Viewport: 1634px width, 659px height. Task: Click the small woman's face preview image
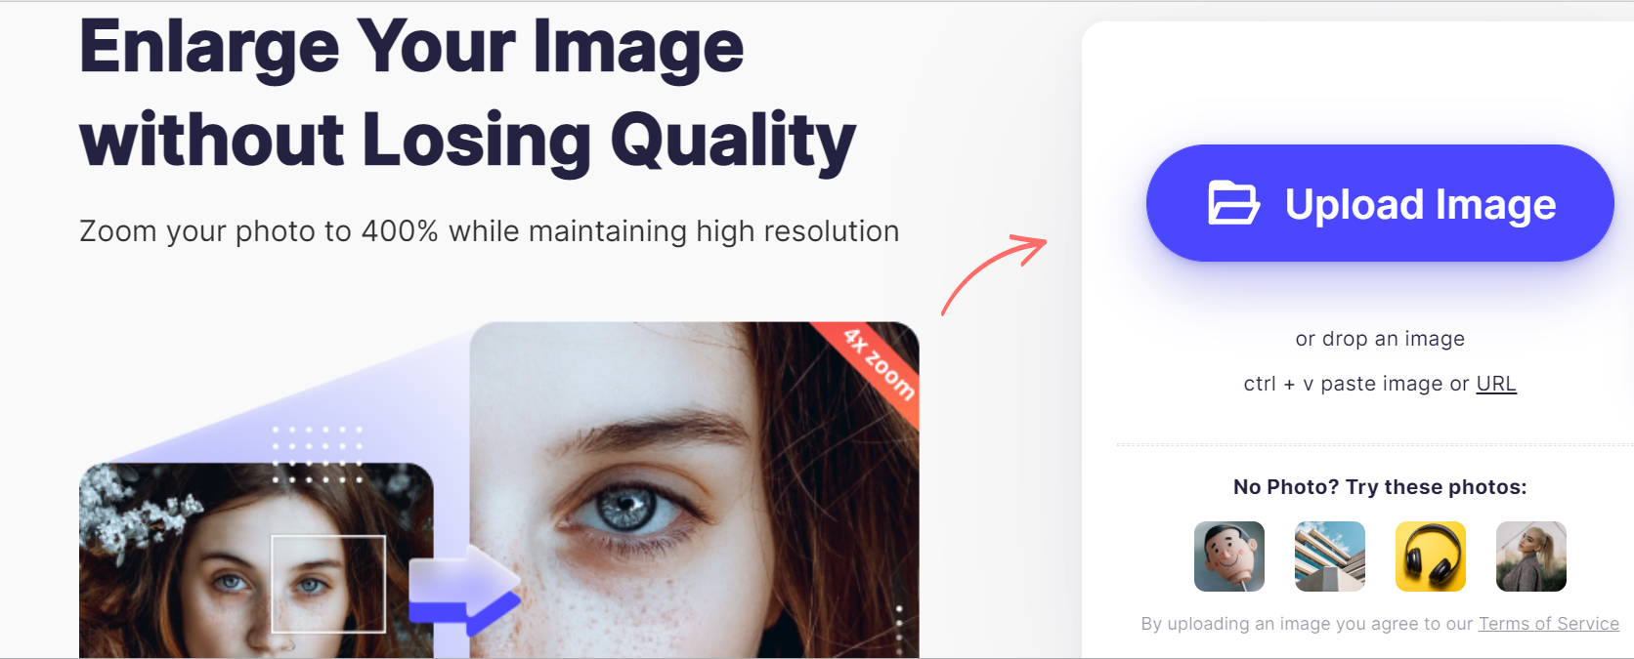pos(256,560)
